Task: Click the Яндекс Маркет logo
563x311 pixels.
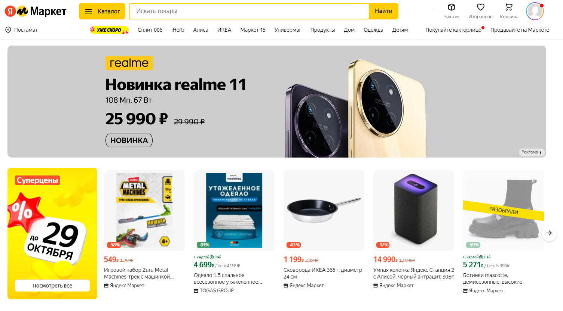Action: click(36, 11)
